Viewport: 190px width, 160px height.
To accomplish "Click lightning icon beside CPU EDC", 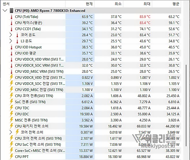I will 12,114.
